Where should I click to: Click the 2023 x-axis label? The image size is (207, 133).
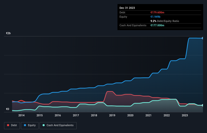pos(185,115)
